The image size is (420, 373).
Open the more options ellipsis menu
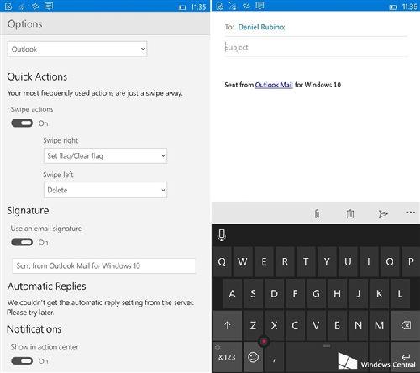click(x=410, y=213)
